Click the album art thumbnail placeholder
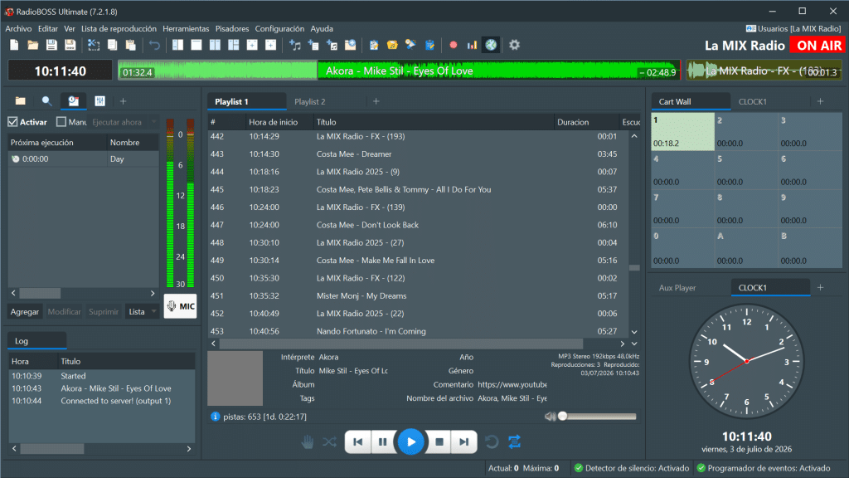Image resolution: width=849 pixels, height=478 pixels. click(235, 378)
